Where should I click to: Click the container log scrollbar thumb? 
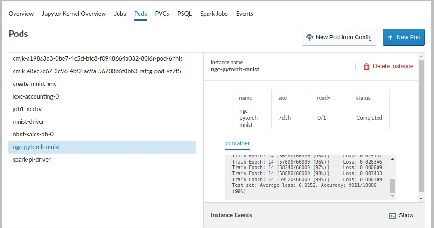coord(392,185)
